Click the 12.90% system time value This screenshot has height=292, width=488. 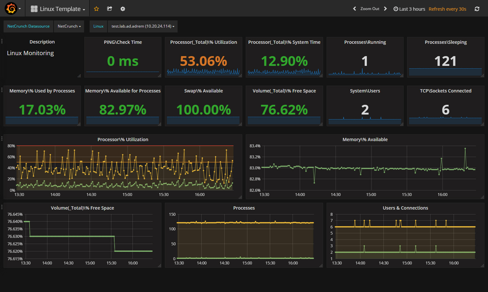284,61
